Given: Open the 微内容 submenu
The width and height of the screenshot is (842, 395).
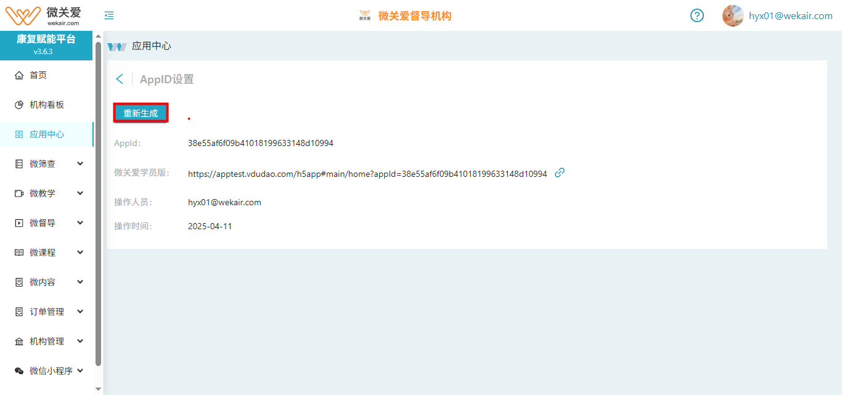Looking at the screenshot, I should (x=80, y=282).
